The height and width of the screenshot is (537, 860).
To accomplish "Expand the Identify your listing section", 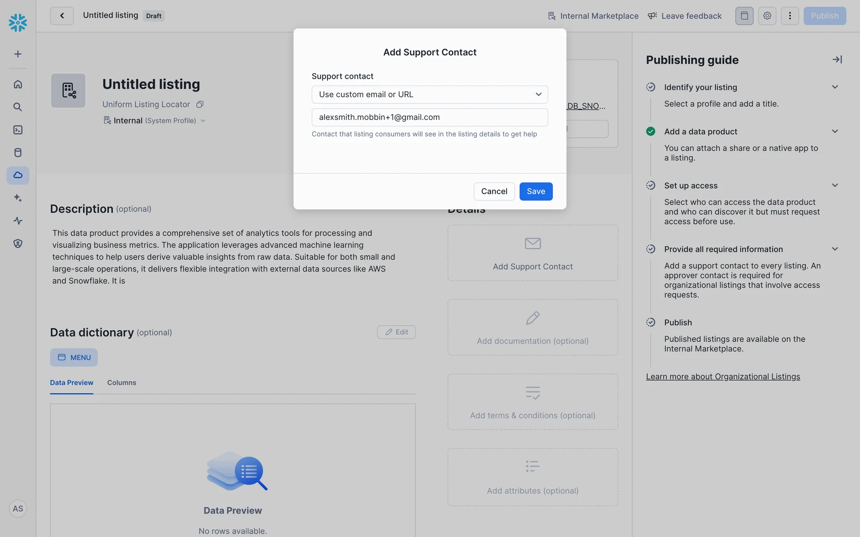I will [x=834, y=87].
